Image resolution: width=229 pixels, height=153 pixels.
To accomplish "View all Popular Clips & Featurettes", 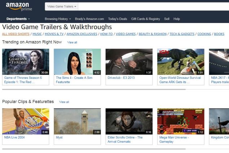I will (64, 102).
